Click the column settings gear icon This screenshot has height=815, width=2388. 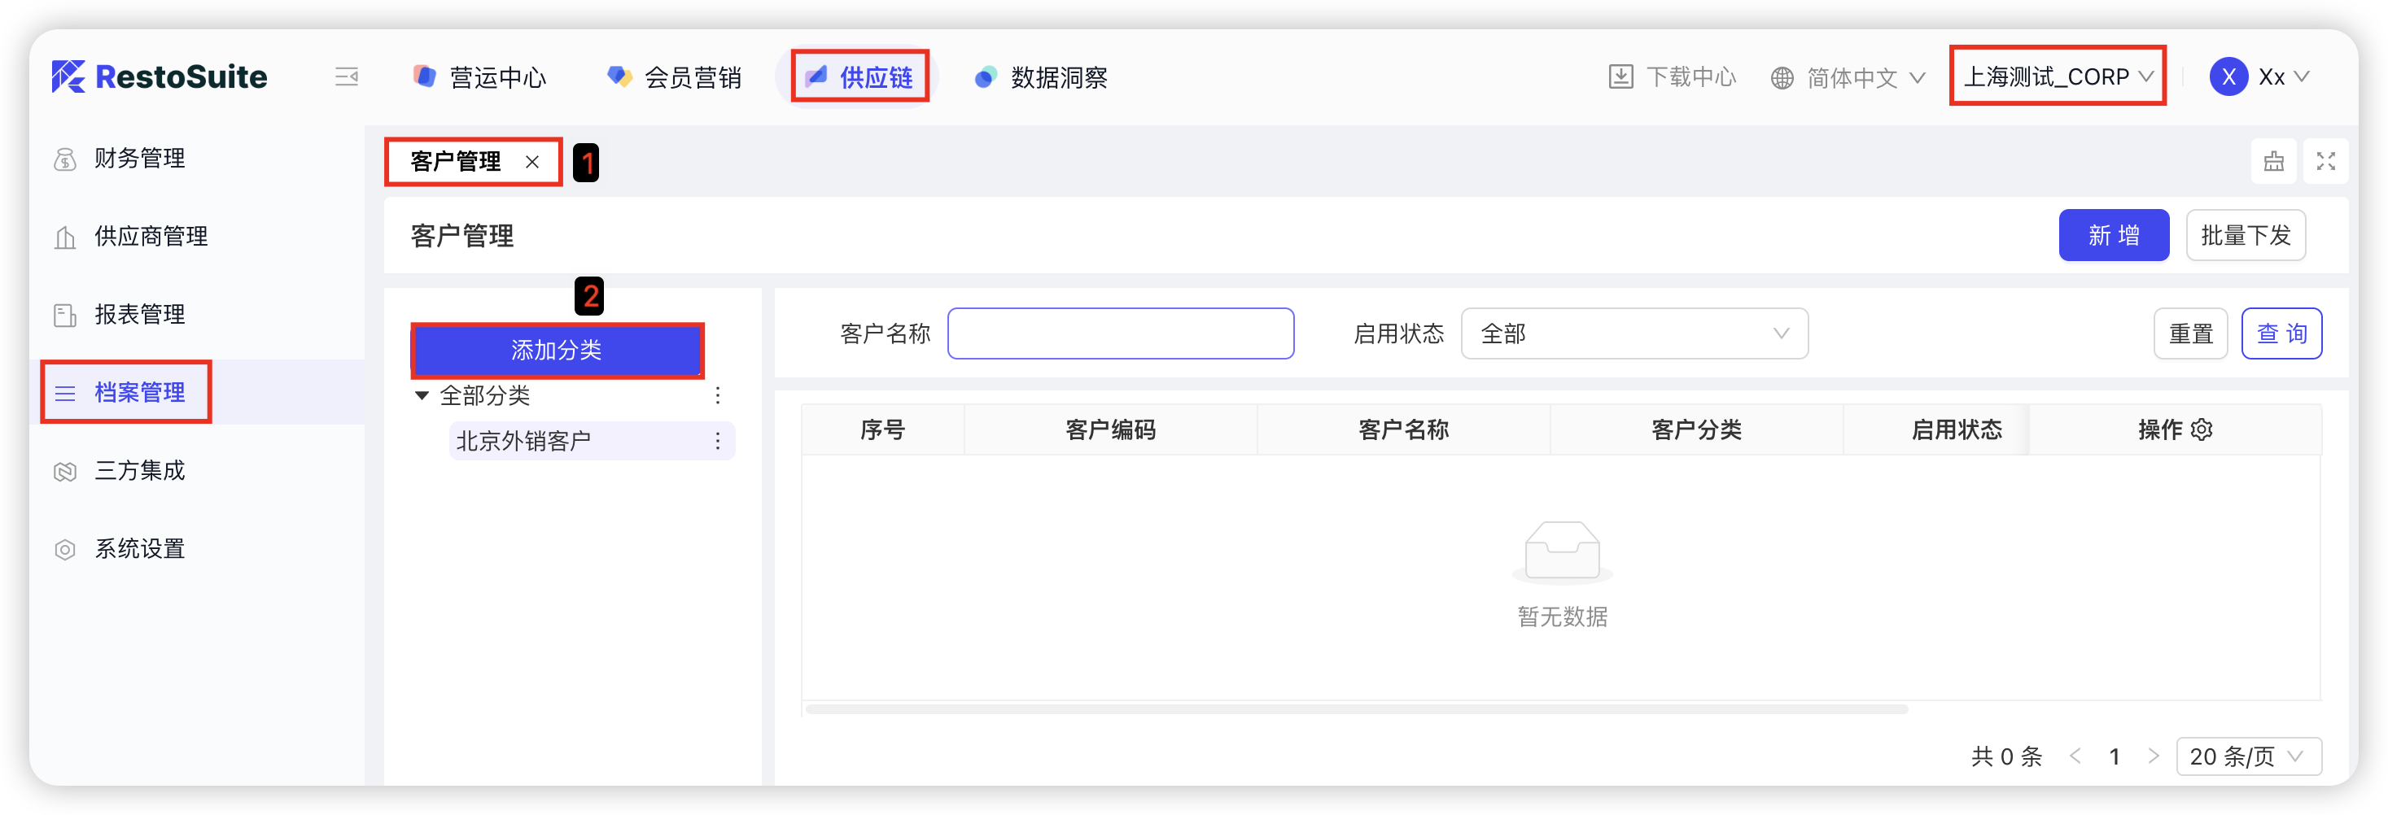(x=2202, y=429)
